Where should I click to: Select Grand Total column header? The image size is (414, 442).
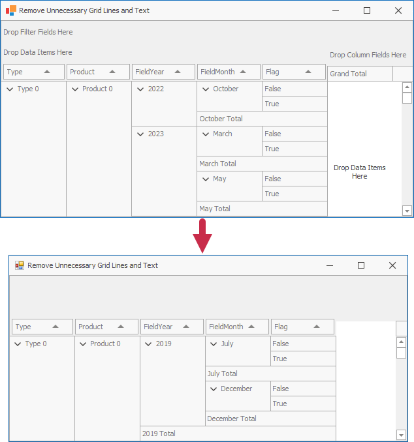pyautogui.click(x=360, y=74)
